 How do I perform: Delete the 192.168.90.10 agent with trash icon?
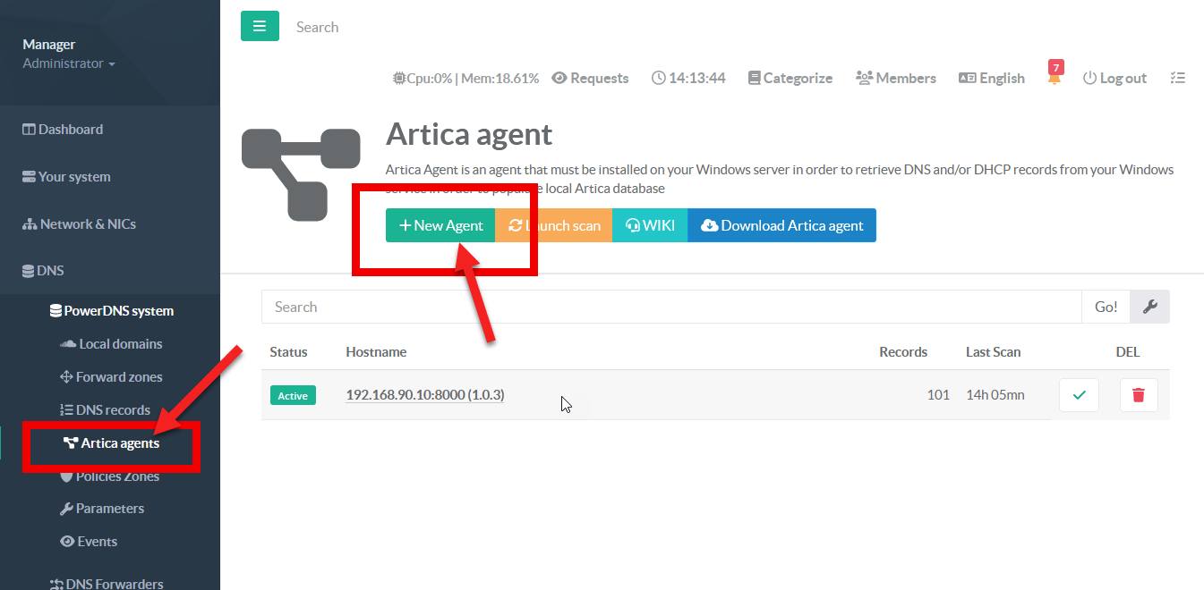click(1138, 395)
